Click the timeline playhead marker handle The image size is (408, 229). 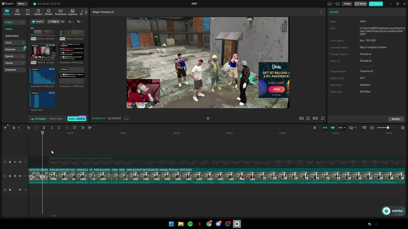click(x=42, y=133)
